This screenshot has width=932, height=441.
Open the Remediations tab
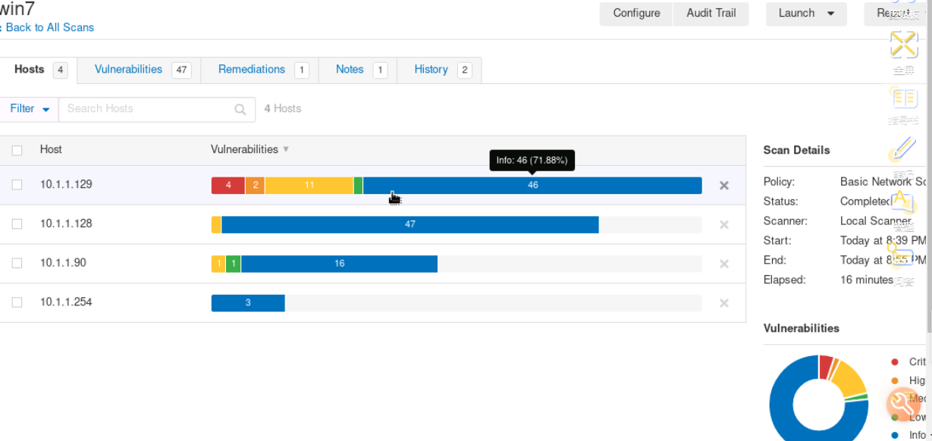[262, 70]
